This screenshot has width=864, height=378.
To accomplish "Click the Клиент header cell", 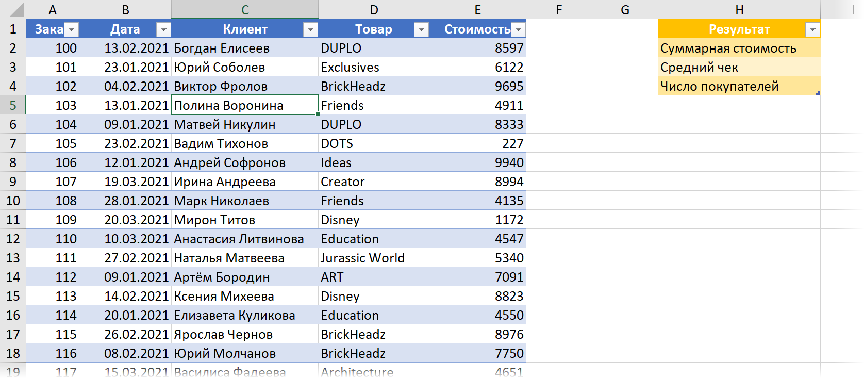I will (245, 29).
